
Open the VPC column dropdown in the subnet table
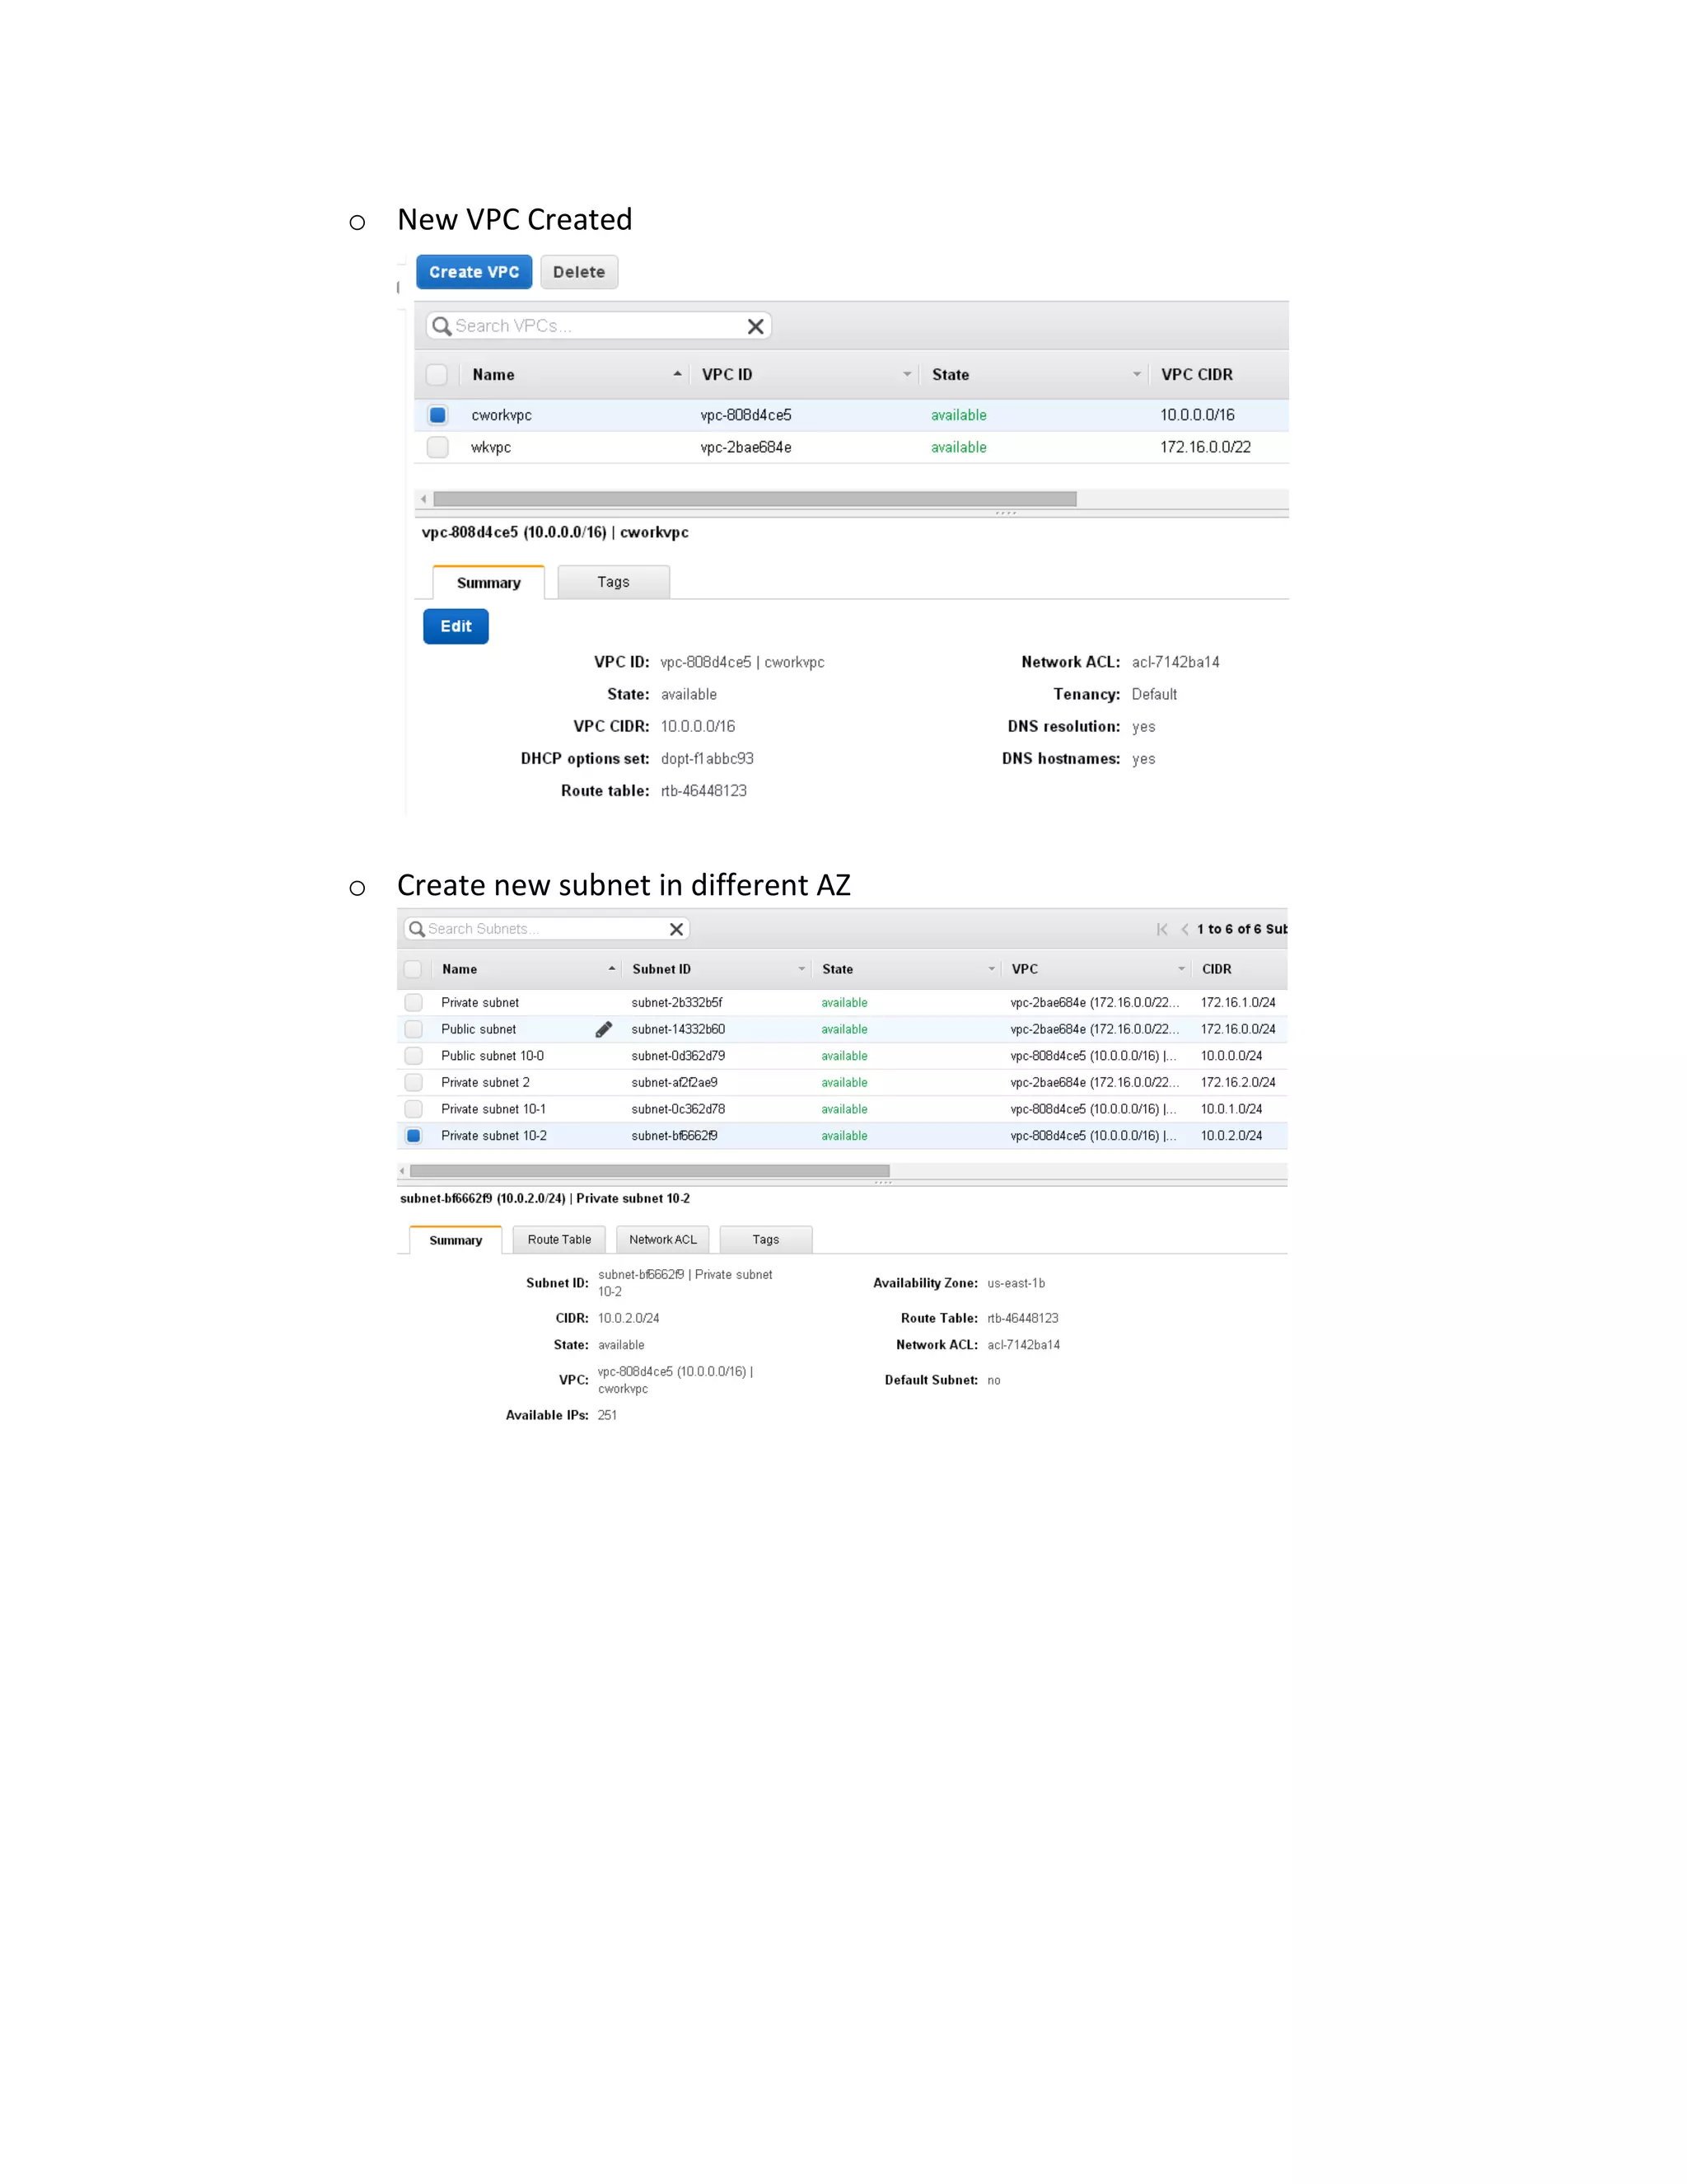[x=1181, y=969]
